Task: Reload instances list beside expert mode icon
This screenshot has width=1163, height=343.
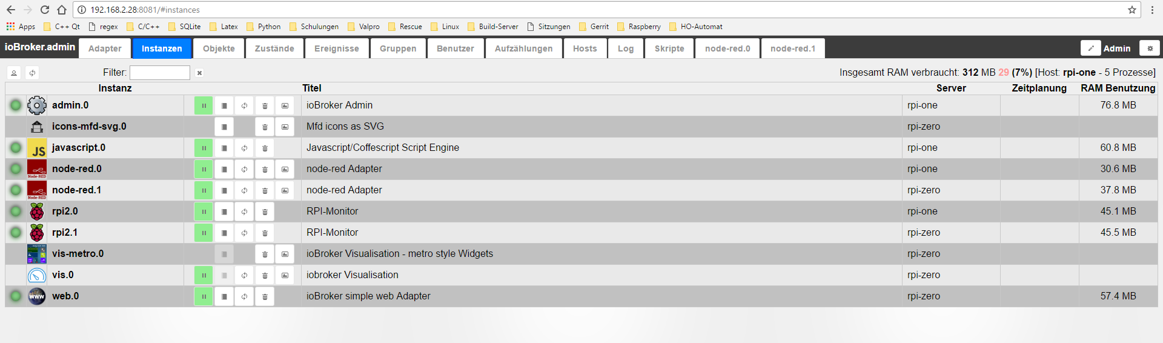Action: (32, 73)
